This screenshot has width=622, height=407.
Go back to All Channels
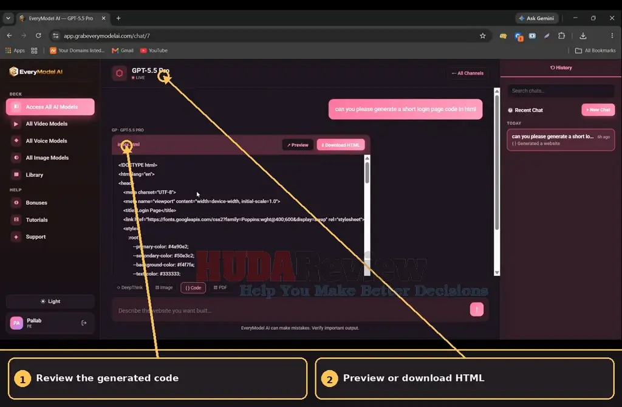[x=467, y=74]
